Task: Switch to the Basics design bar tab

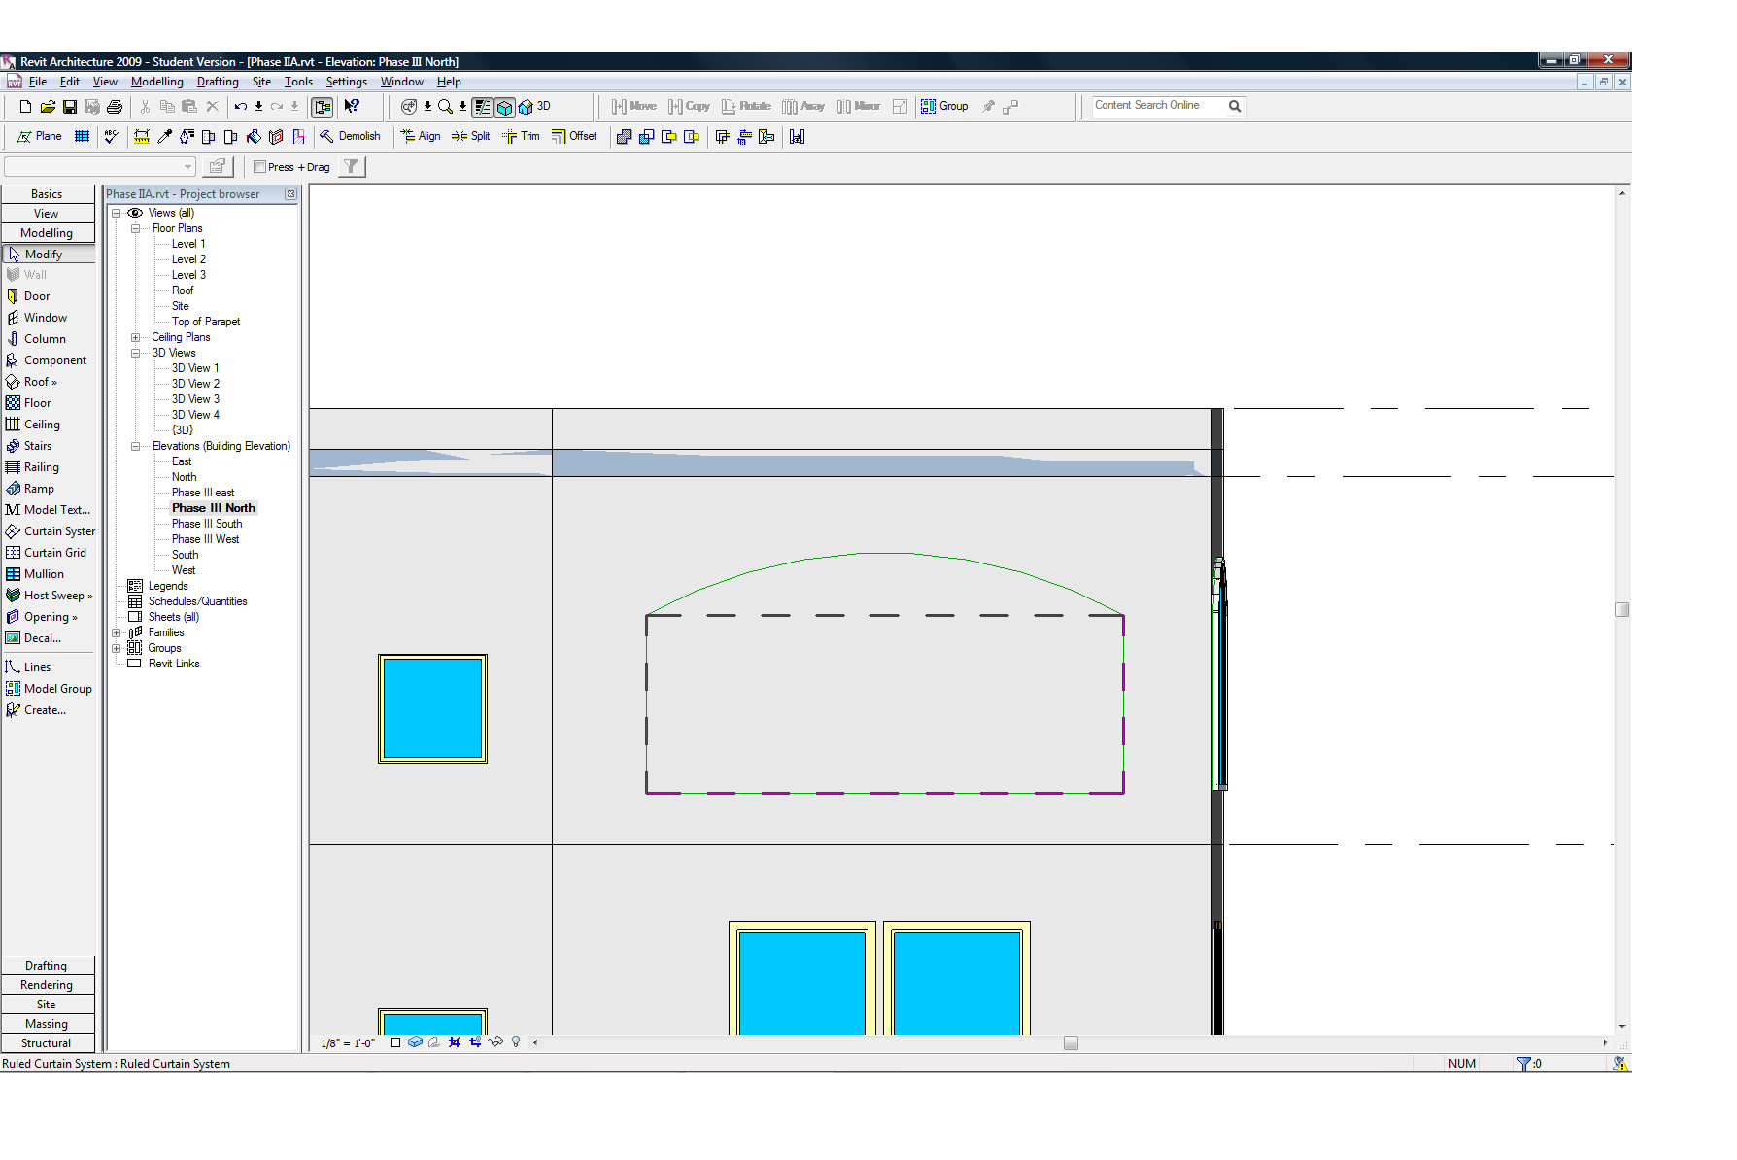Action: [x=47, y=194]
